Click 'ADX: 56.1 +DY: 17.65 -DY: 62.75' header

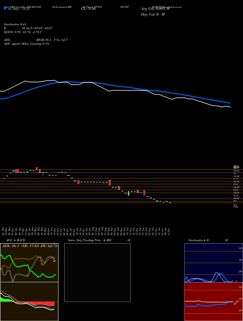(29, 246)
